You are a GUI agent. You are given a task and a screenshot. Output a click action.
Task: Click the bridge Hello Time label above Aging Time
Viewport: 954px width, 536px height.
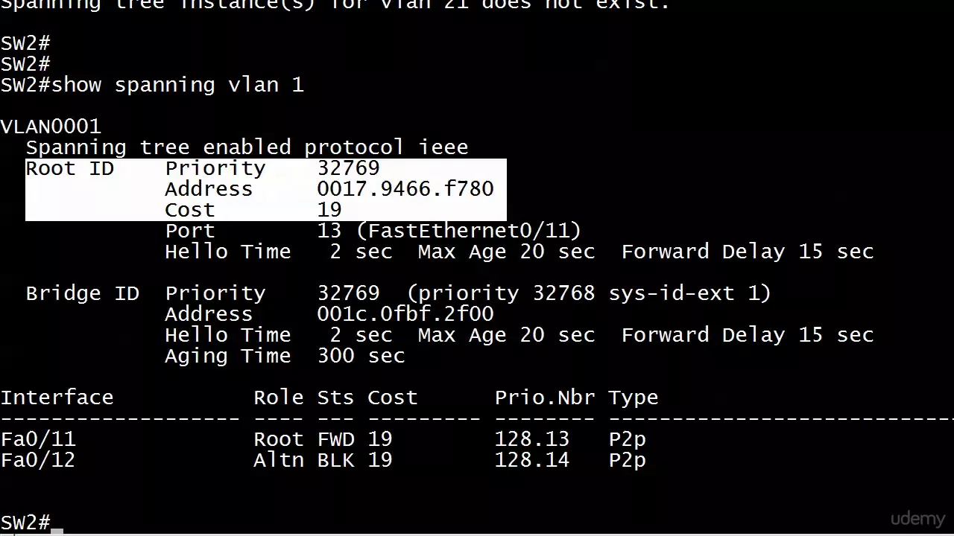click(228, 335)
